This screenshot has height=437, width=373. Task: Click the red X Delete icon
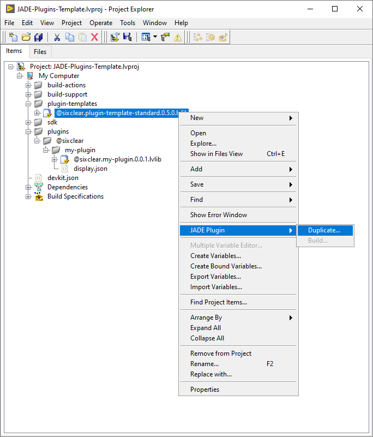(95, 37)
